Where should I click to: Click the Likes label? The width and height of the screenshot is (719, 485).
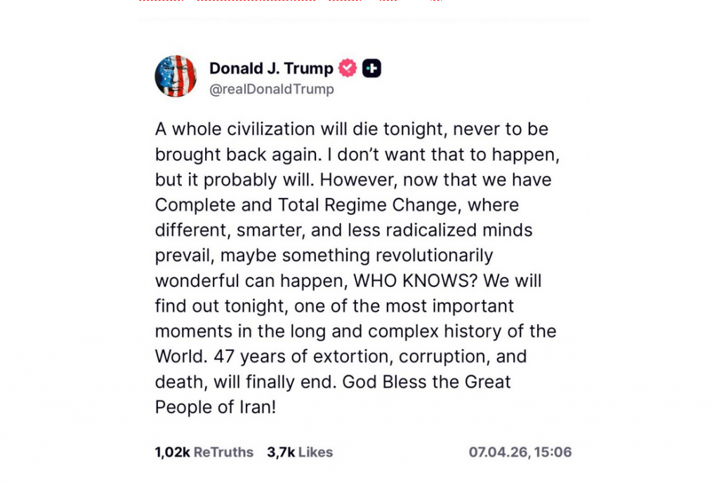(x=315, y=452)
